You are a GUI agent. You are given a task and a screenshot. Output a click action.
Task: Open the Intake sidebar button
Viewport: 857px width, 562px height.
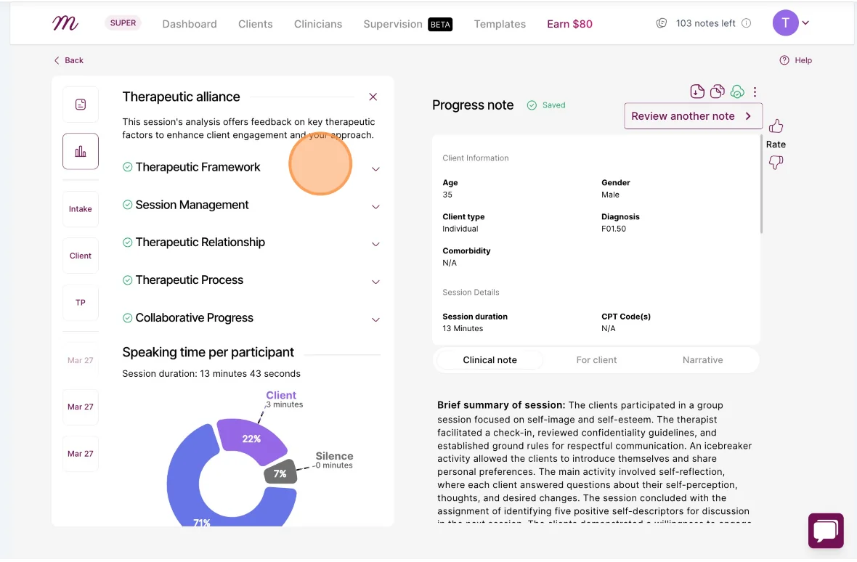coord(81,209)
